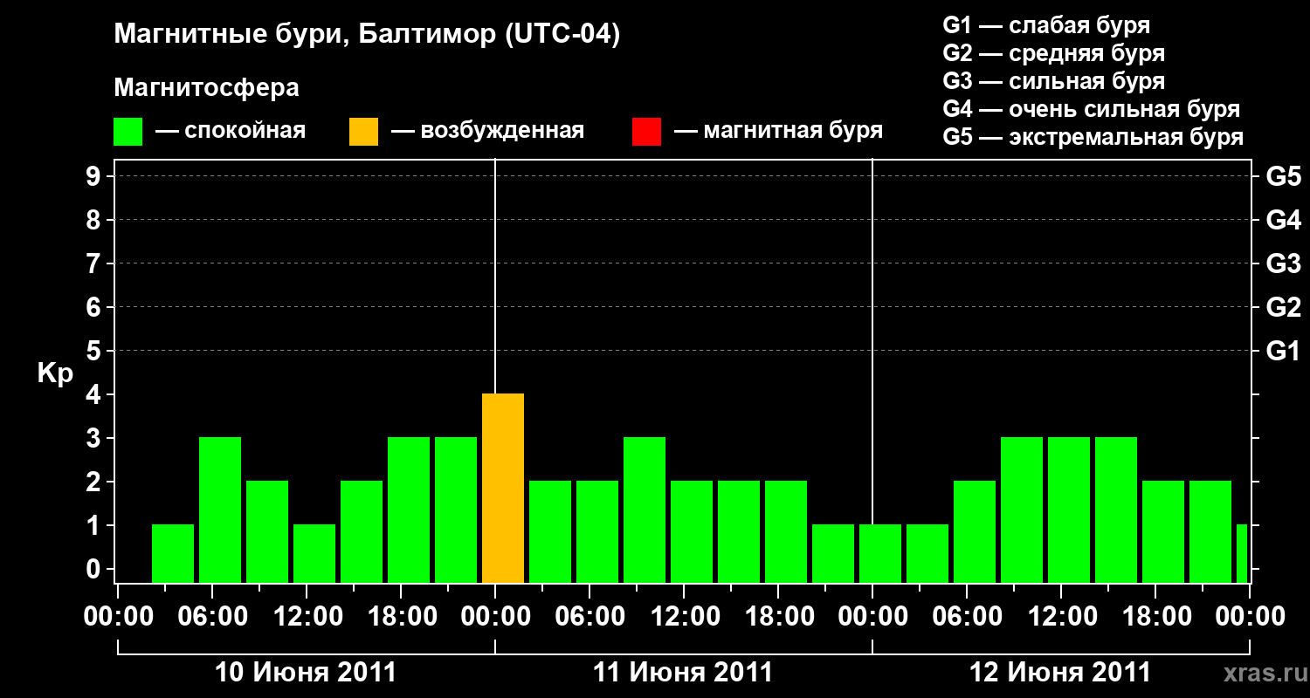Click the '18:00' time label of 10 June

pyautogui.click(x=401, y=617)
